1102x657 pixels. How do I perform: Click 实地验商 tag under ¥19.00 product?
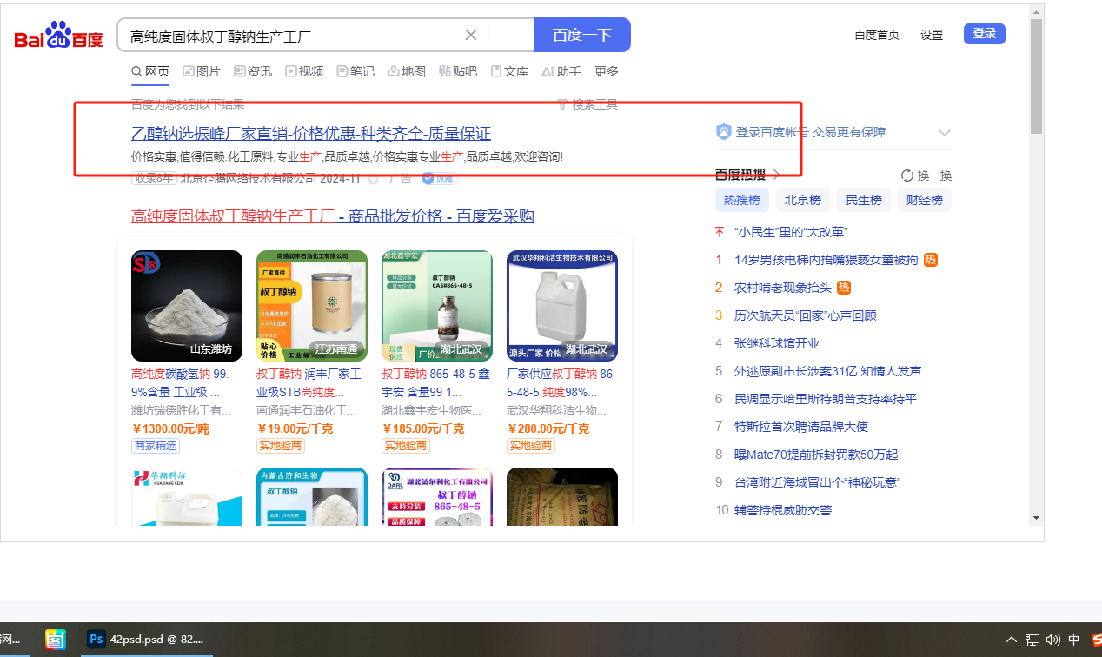[x=281, y=446]
